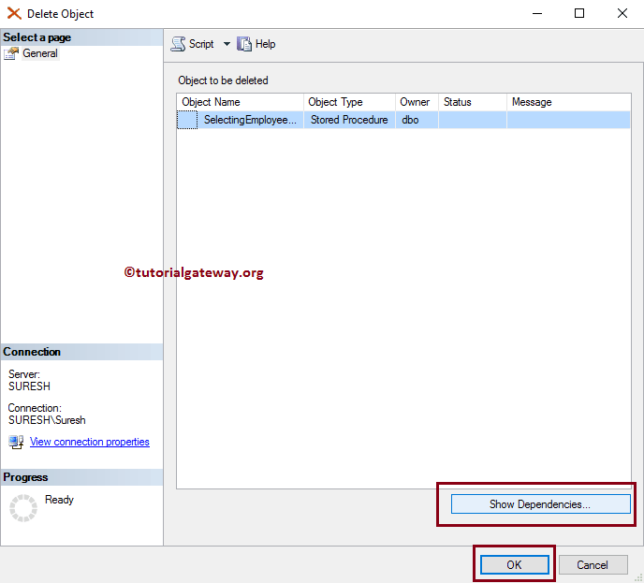Click the Owner column header

point(417,102)
